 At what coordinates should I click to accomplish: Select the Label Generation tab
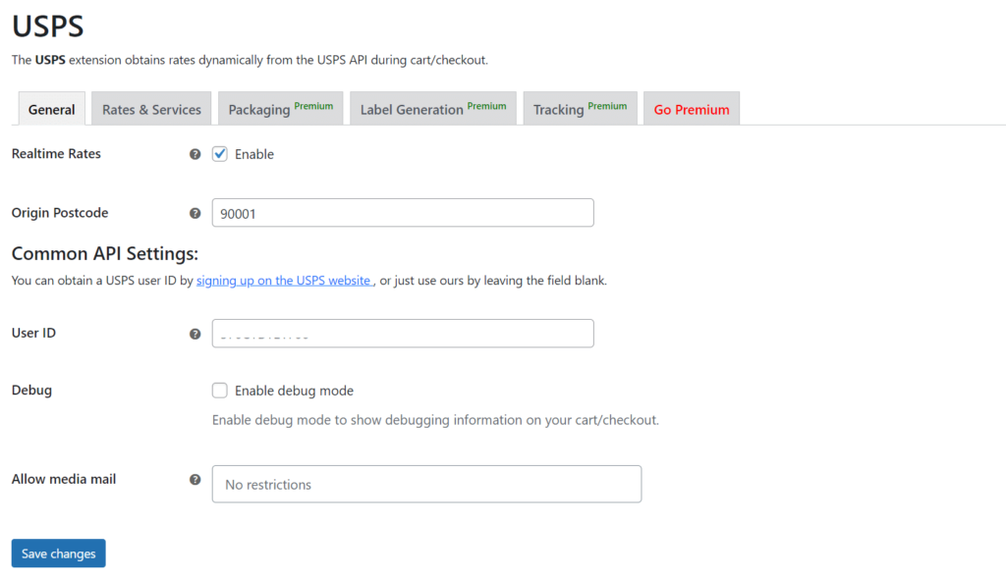433,109
